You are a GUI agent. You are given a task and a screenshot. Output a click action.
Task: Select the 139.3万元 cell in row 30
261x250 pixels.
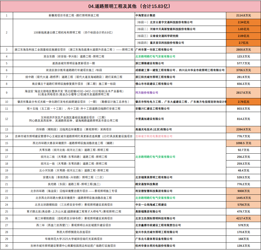point(244,247)
